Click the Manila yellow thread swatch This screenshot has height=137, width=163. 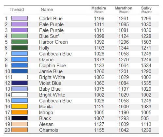tap(20, 106)
